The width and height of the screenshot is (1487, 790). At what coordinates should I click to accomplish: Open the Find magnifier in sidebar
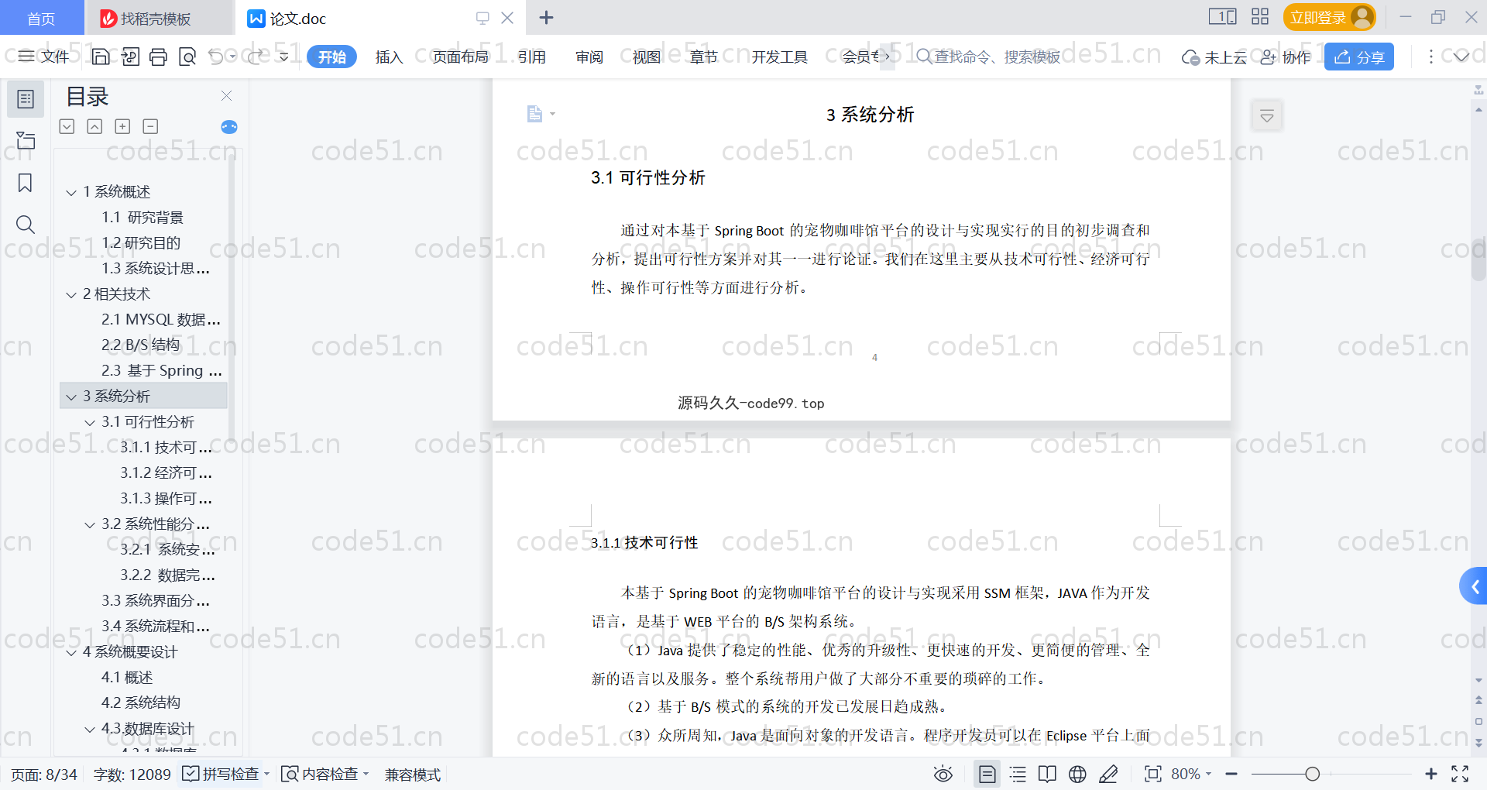[x=26, y=225]
